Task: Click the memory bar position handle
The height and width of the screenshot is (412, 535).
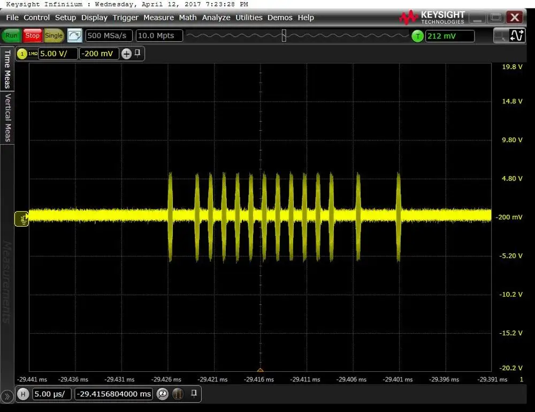Action: tap(284, 35)
